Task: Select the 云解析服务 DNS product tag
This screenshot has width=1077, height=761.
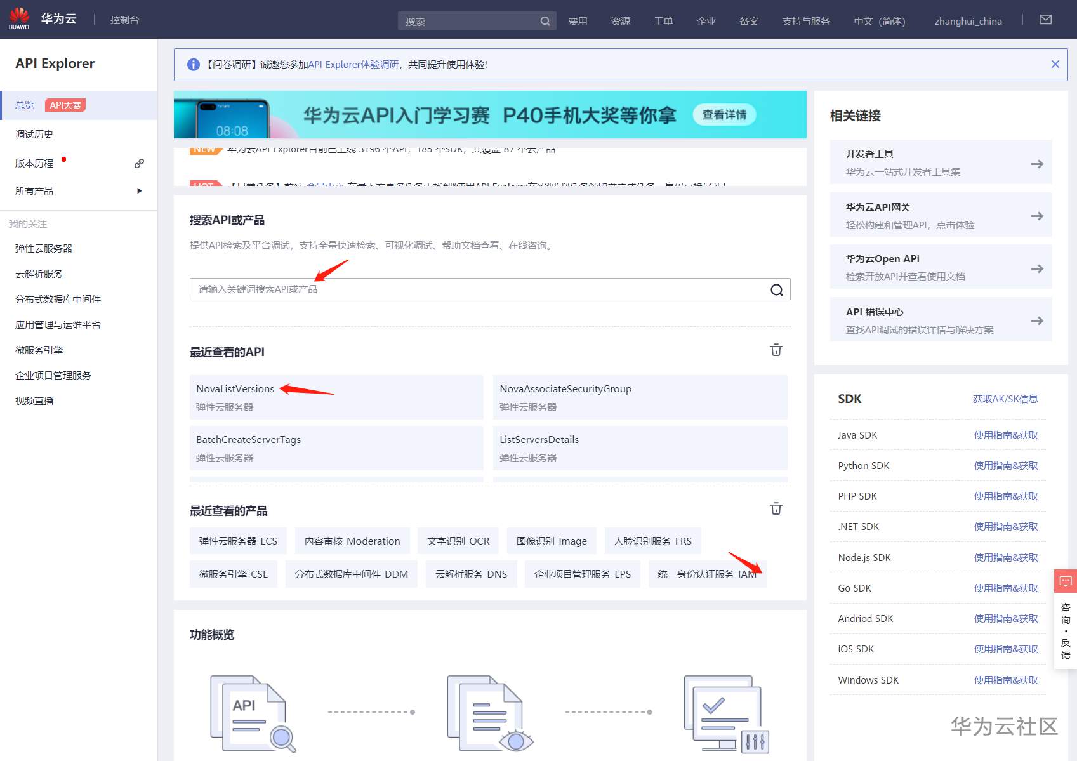Action: click(471, 574)
